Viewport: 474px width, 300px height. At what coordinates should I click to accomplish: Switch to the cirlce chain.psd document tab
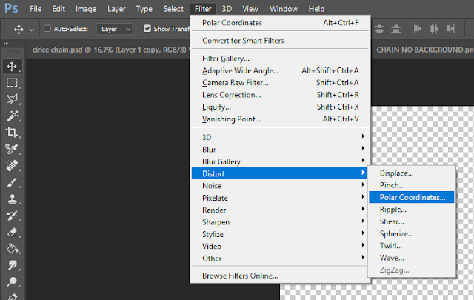[109, 50]
